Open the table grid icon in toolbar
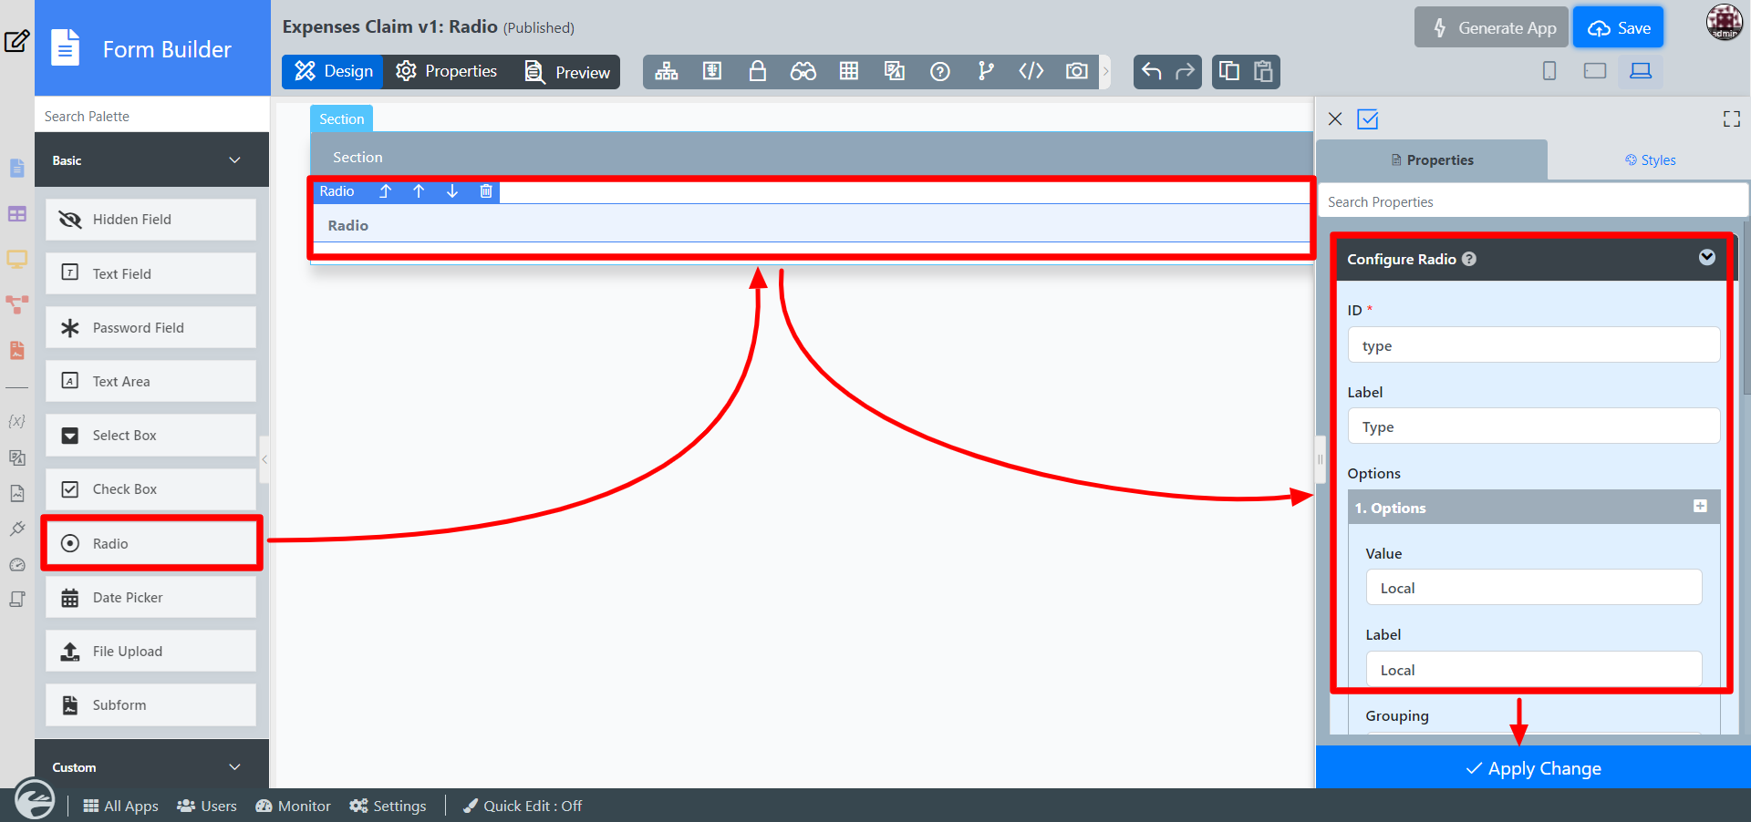Viewport: 1751px width, 822px height. (849, 71)
